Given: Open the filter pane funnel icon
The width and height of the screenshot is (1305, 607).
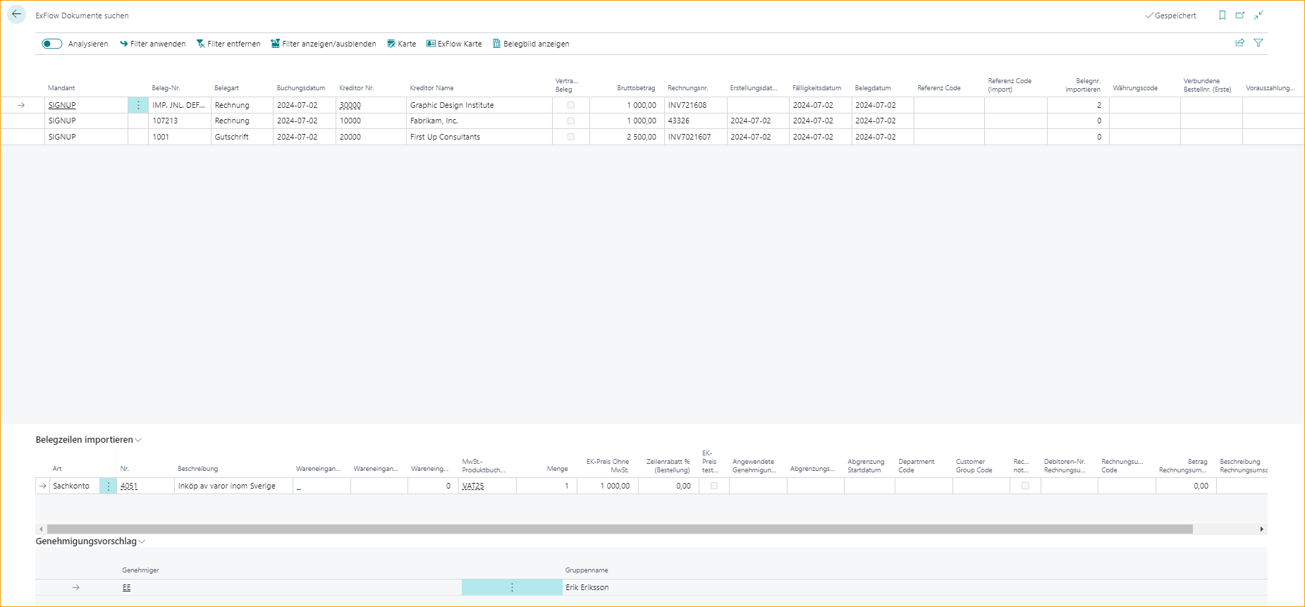Looking at the screenshot, I should pyautogui.click(x=1258, y=43).
